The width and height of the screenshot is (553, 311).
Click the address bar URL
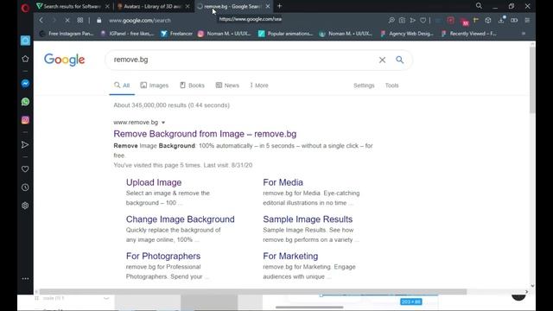click(140, 21)
